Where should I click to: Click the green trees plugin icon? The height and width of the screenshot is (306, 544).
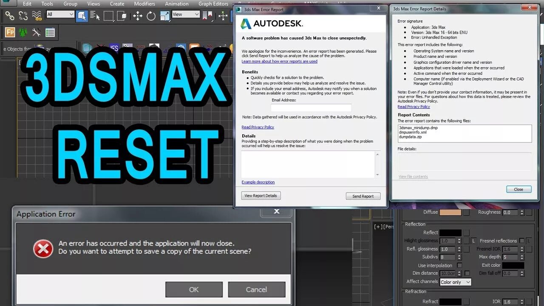tap(23, 32)
